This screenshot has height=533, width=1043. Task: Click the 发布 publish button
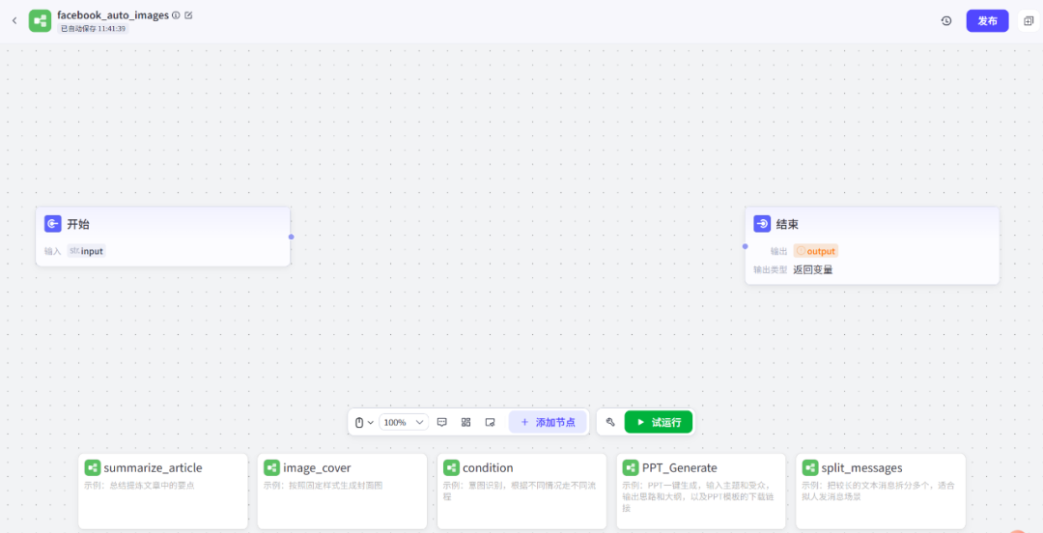coord(987,20)
